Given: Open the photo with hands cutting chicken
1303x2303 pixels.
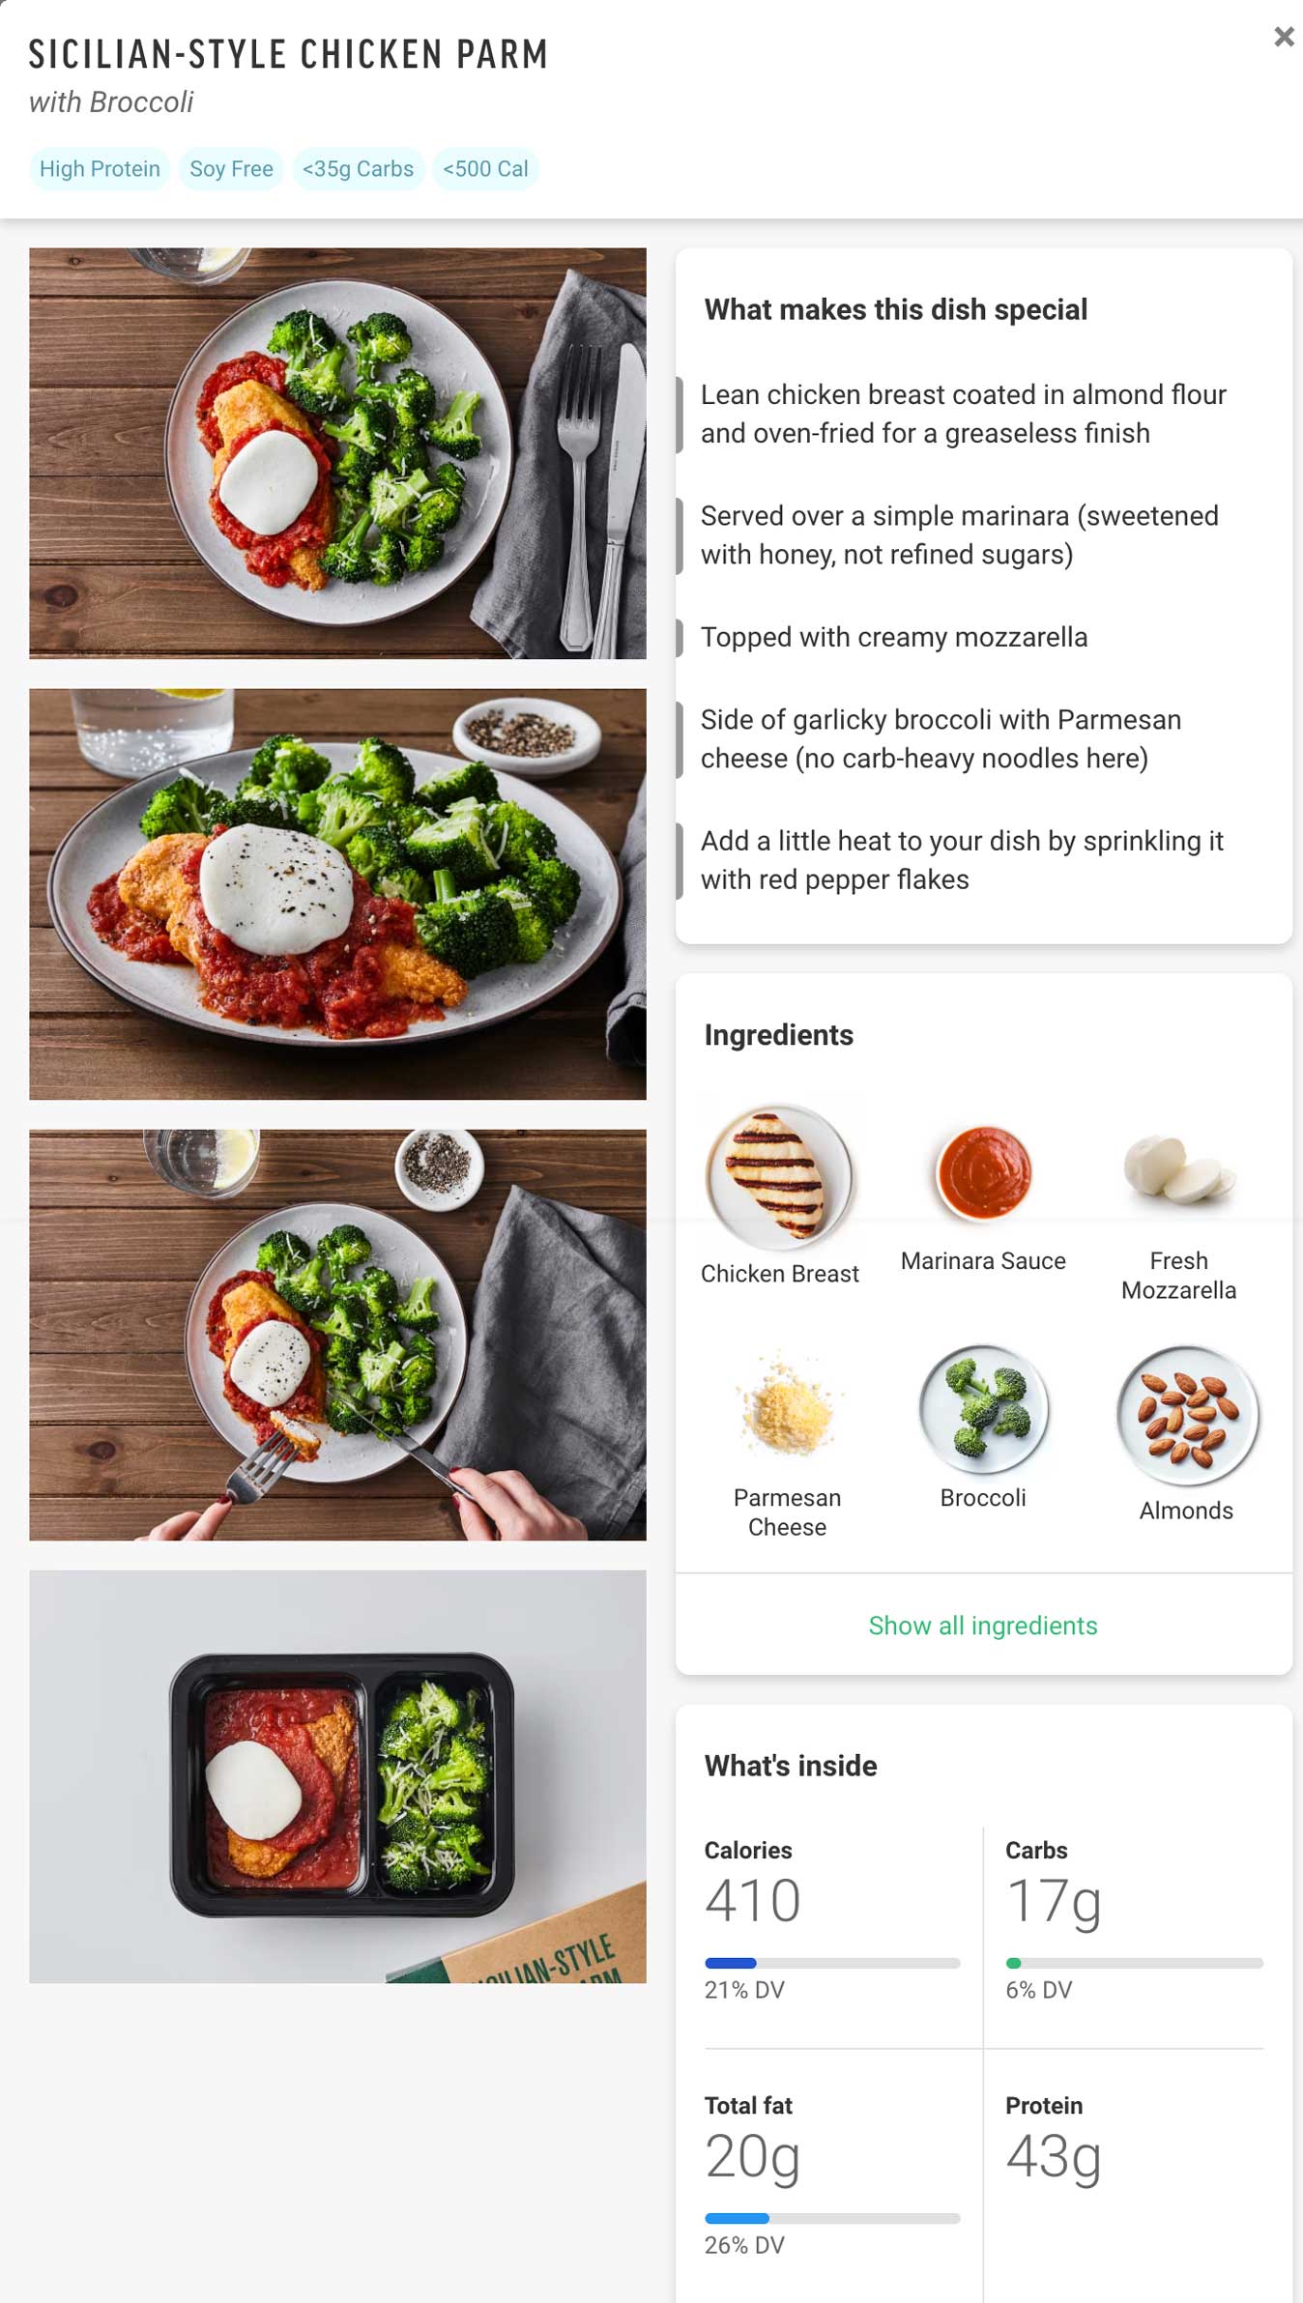Looking at the screenshot, I should pyautogui.click(x=337, y=1335).
